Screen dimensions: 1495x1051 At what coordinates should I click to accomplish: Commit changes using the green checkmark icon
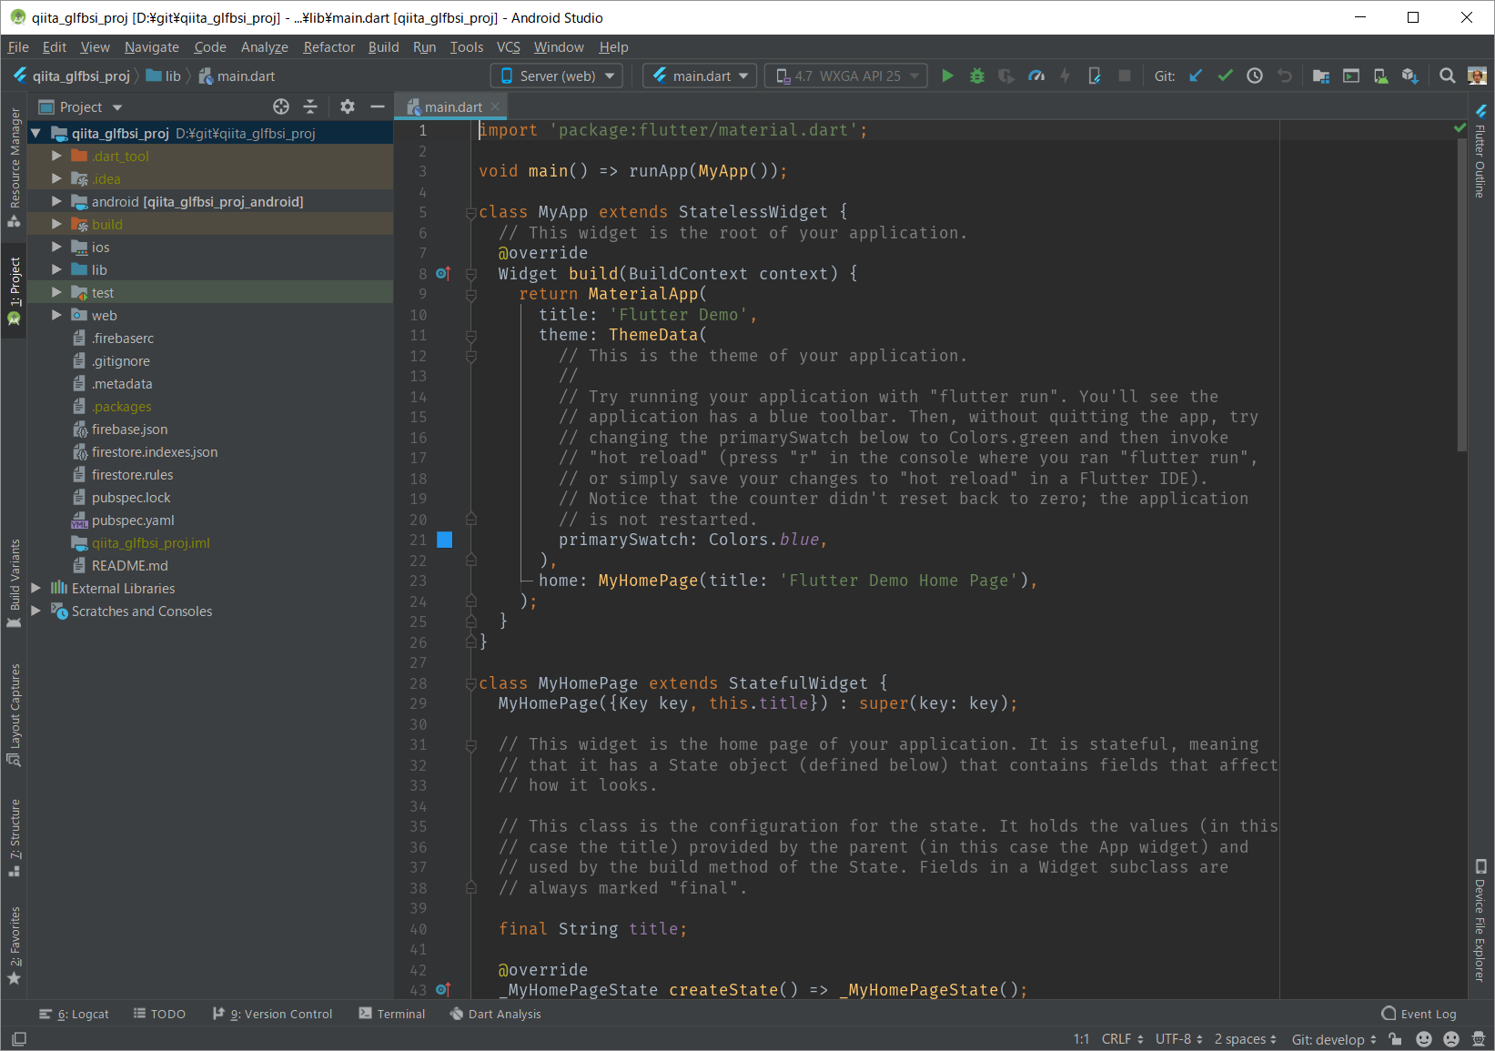point(1225,76)
